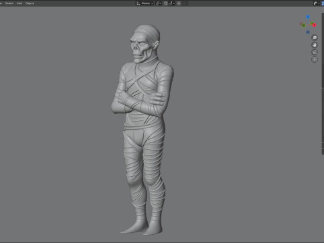The image size is (324, 243).
Task: Open the transform pivot point dropdown
Action: tap(159, 3)
